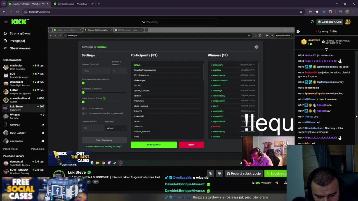This screenshot has height=201, width=358.
Task: Click Start Giveaway button
Action: (104, 140)
